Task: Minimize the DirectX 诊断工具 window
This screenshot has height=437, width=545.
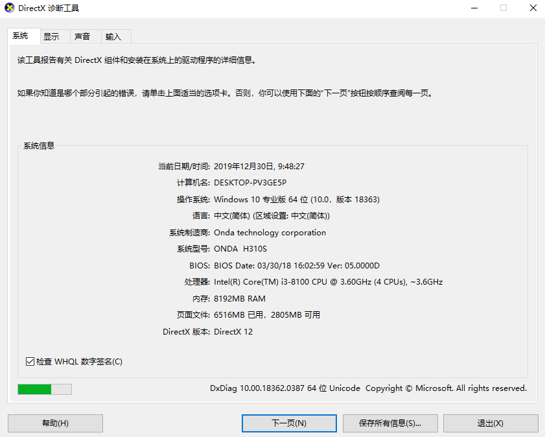Action: [474, 8]
